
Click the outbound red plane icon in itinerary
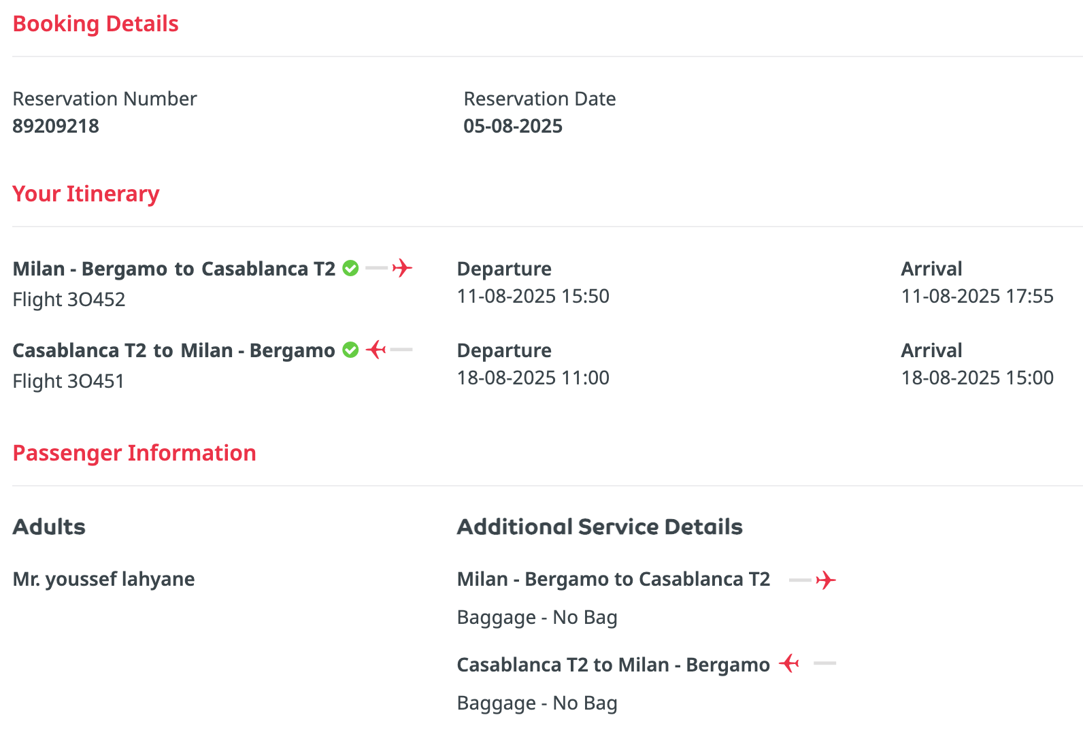[x=402, y=268]
